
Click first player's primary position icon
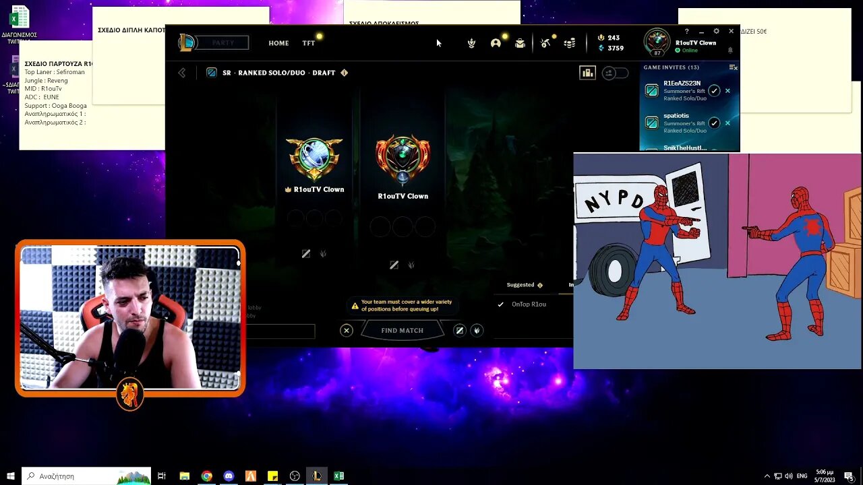point(306,254)
